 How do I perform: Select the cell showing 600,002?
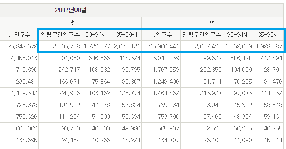click(x=19, y=128)
